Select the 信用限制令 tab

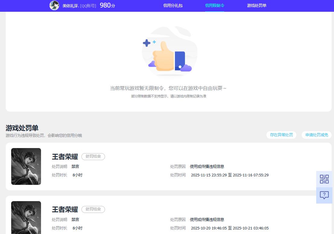coord(215,5)
